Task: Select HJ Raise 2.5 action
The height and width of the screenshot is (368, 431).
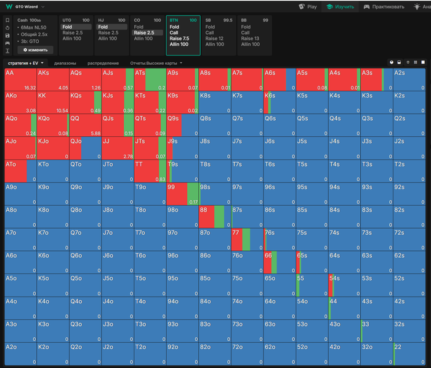Action: tap(108, 33)
